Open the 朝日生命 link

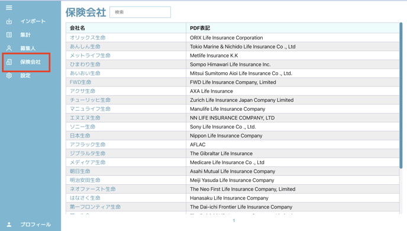(x=80, y=171)
